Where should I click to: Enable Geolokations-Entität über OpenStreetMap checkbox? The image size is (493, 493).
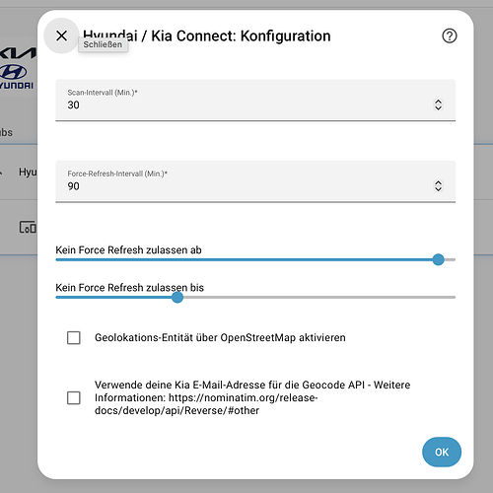[74, 337]
